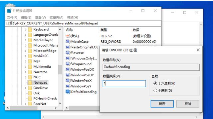The width and height of the screenshot is (213, 119).
Task: Select the Microsoft Mana tree item
Action: click(x=46, y=45)
